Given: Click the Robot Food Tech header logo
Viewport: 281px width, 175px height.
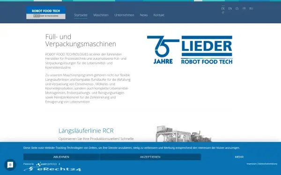Looking at the screenshot, I should 46,13.
